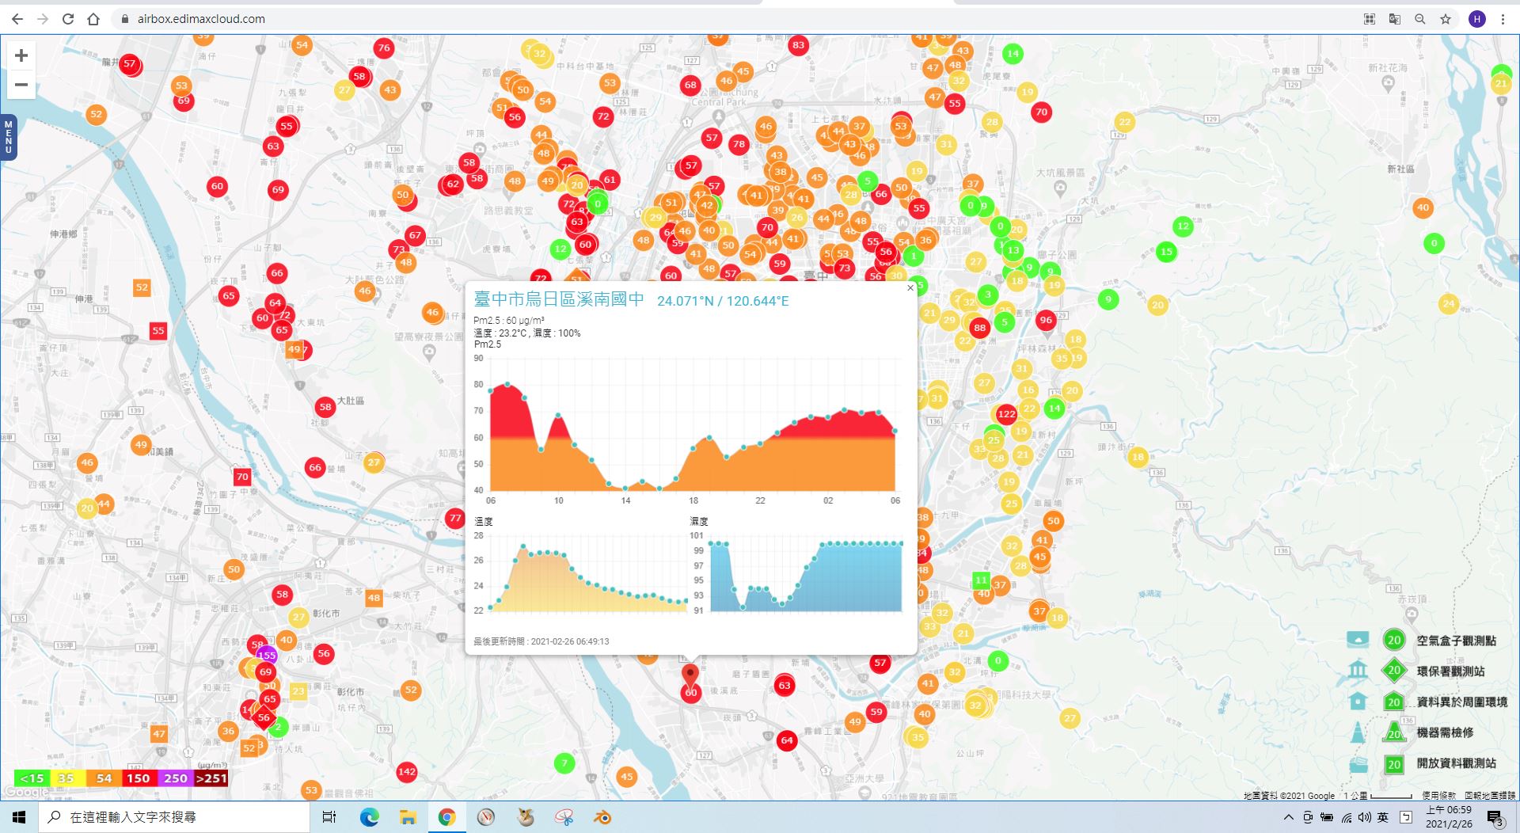Screen dimensions: 1520x833
Task: Click the green square legend marker for 開放資料觀測站
Action: pos(1394,764)
